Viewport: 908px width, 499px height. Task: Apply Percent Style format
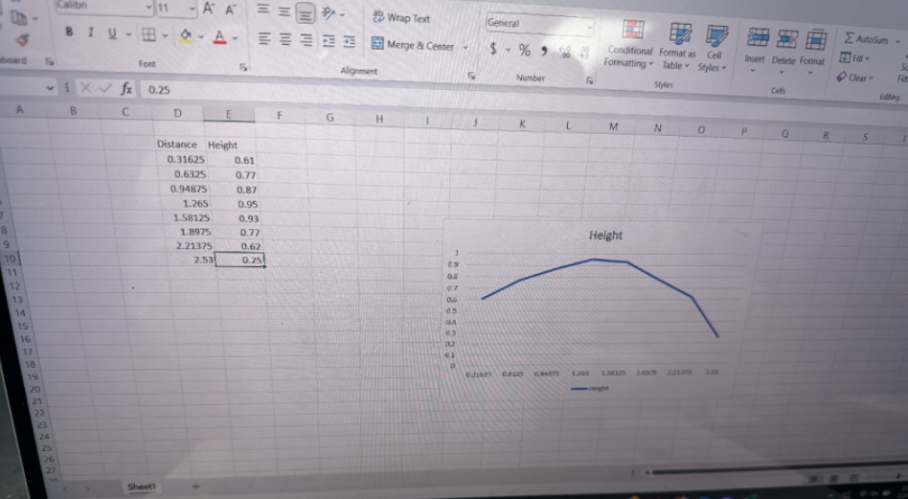click(525, 51)
